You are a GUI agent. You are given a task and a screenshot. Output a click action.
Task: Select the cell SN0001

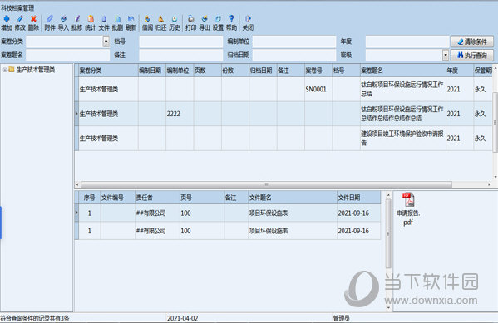(318, 89)
